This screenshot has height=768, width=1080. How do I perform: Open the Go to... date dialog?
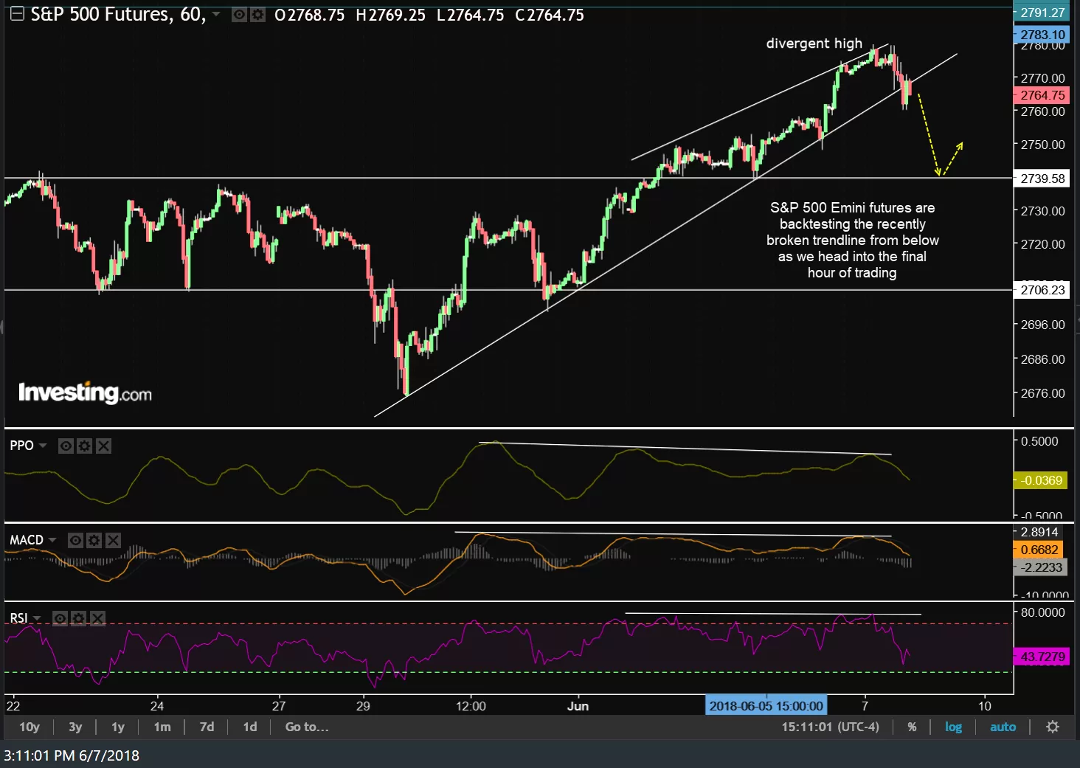[307, 727]
